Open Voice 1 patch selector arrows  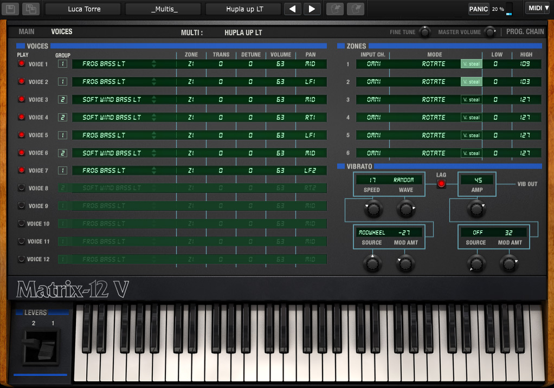154,64
